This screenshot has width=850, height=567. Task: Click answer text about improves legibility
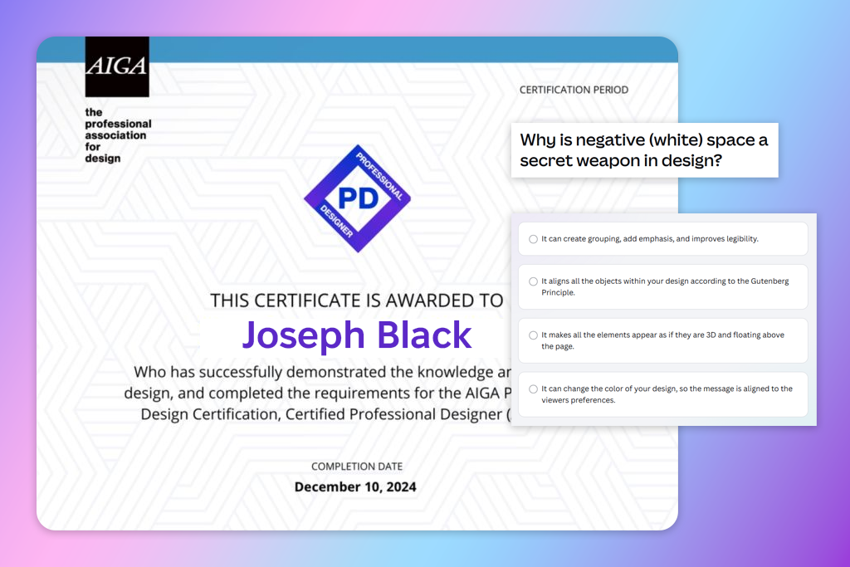650,239
